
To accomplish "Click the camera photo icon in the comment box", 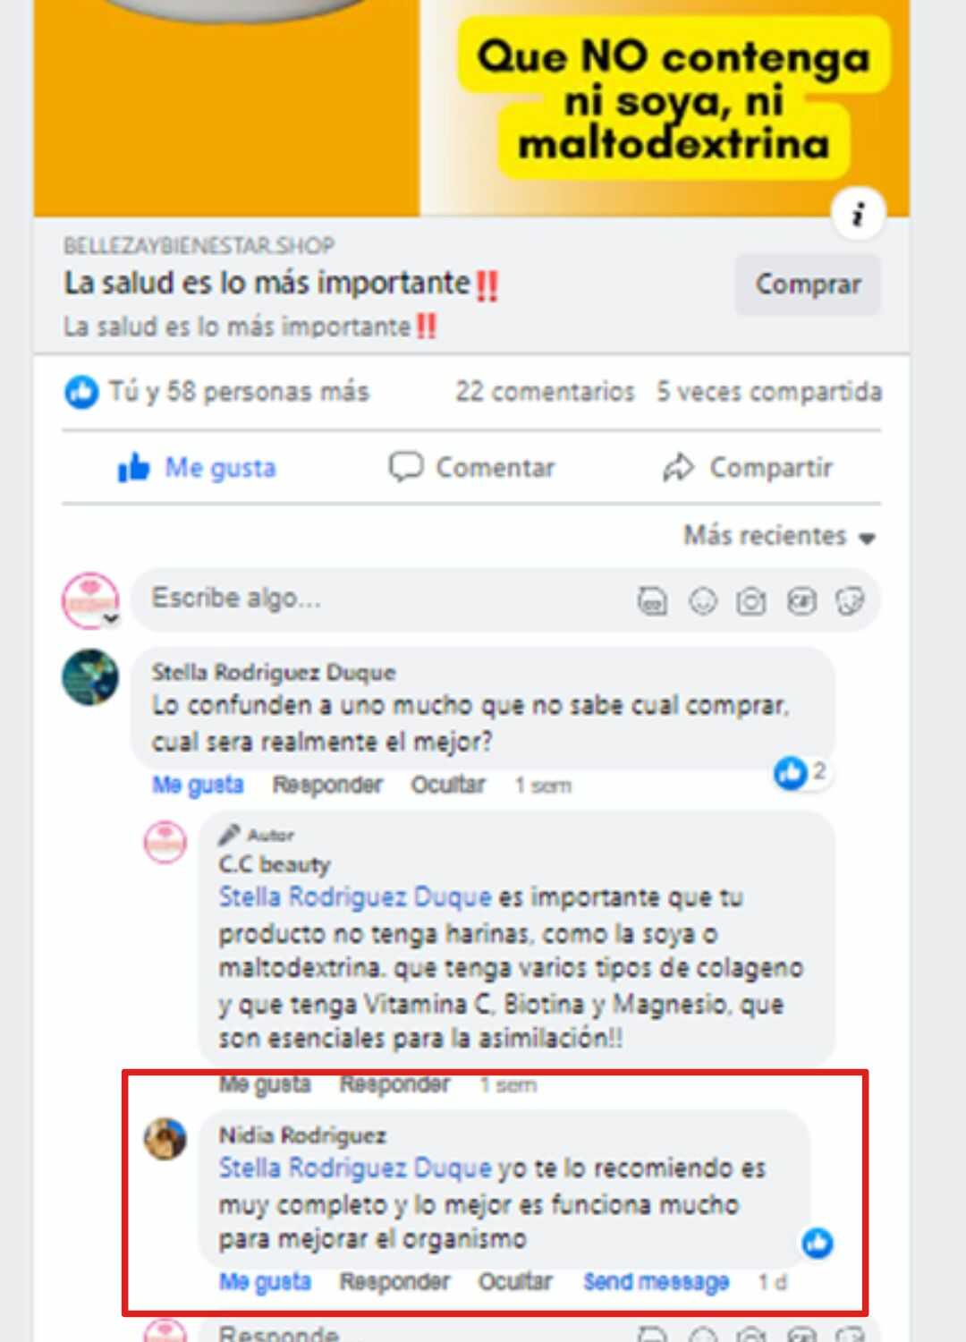I will pos(751,601).
